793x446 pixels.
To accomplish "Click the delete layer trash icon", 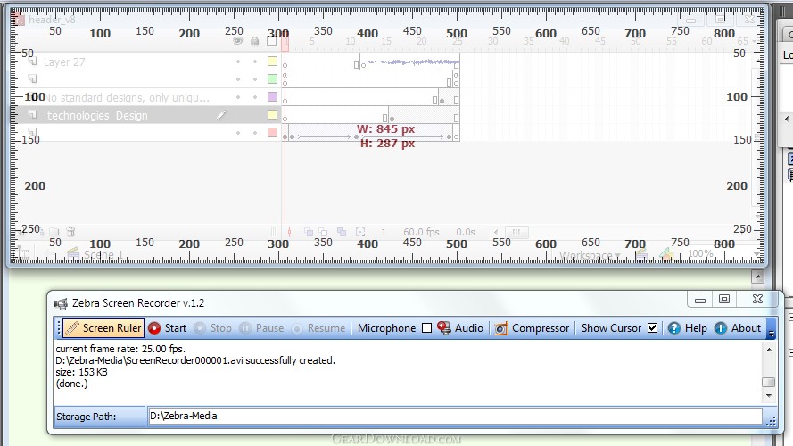I will coord(70,232).
